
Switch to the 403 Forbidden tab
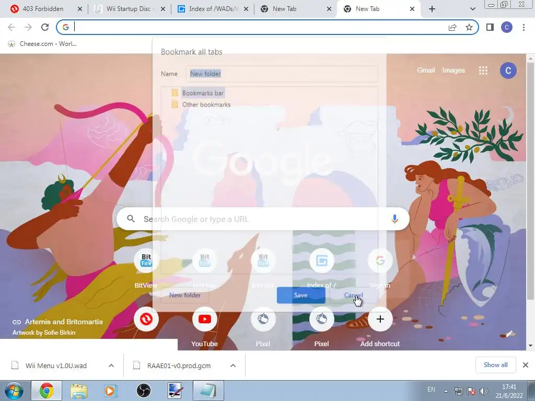[43, 9]
